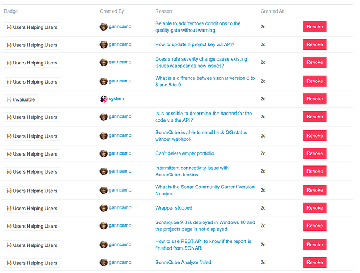Select the Invaluable badge
360x273 pixels.
click(x=21, y=99)
